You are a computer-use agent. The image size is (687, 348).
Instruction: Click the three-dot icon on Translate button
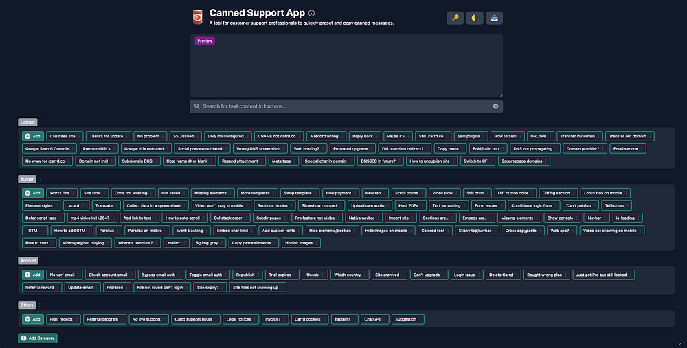[117, 206]
